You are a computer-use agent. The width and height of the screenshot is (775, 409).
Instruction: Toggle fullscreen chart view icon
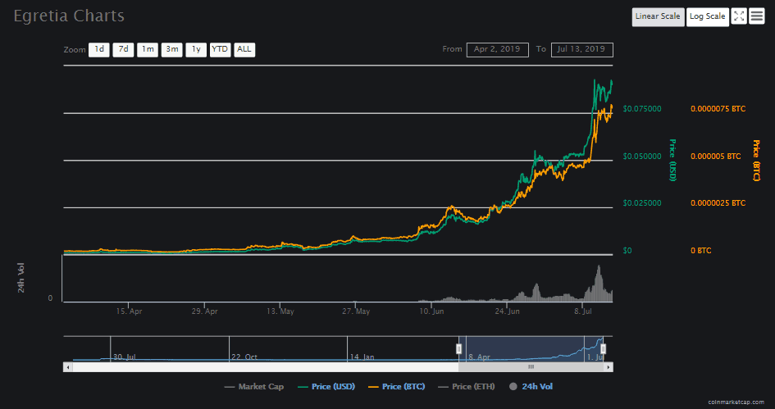(x=738, y=16)
